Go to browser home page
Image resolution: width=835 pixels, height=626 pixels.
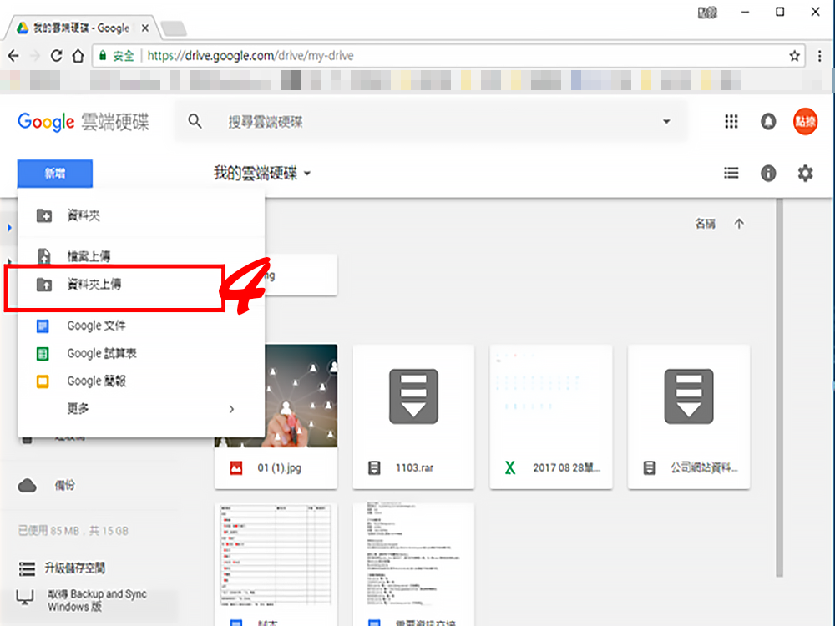click(78, 56)
